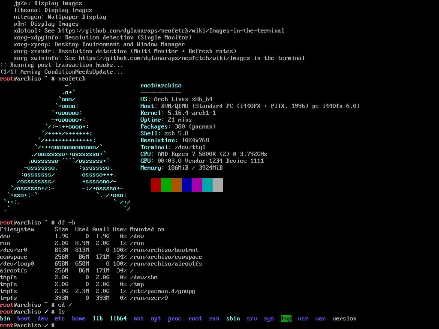
Task: Click the 'Uptime: 21 mins' line
Action: 166,120
